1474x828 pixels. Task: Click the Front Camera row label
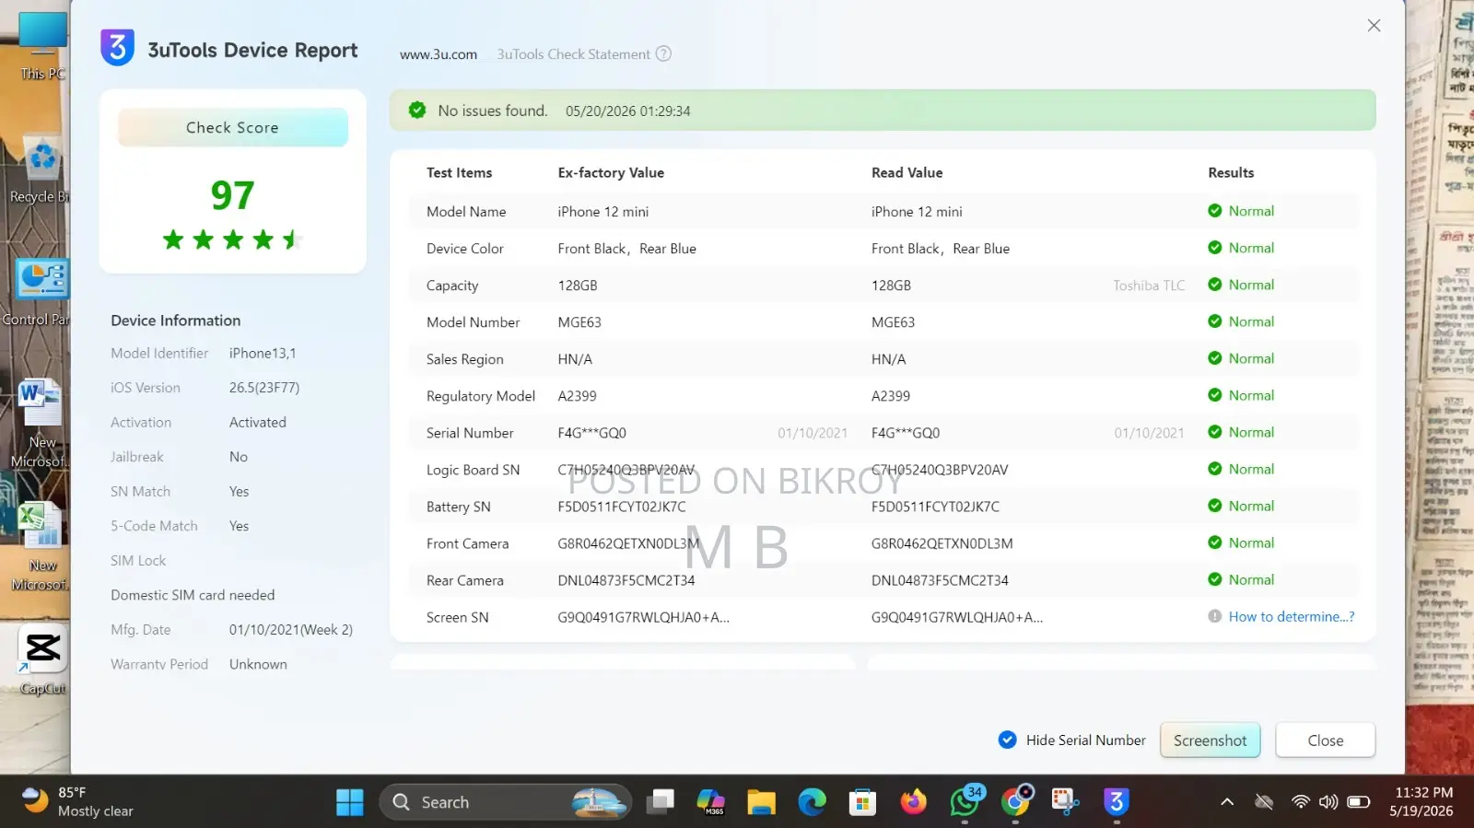pyautogui.click(x=468, y=543)
